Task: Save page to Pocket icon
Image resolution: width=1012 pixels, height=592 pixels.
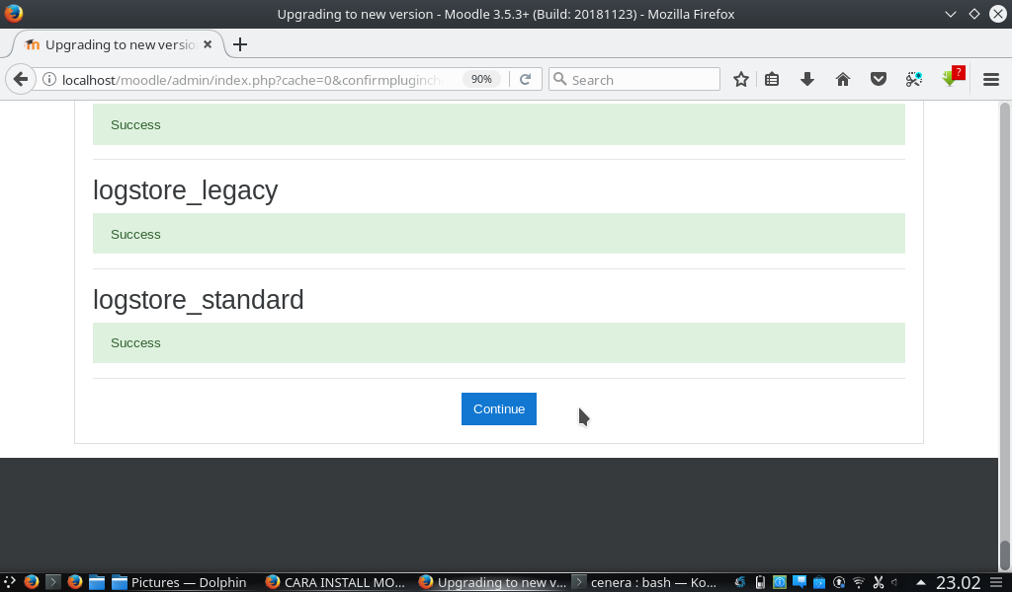Action: pyautogui.click(x=878, y=79)
